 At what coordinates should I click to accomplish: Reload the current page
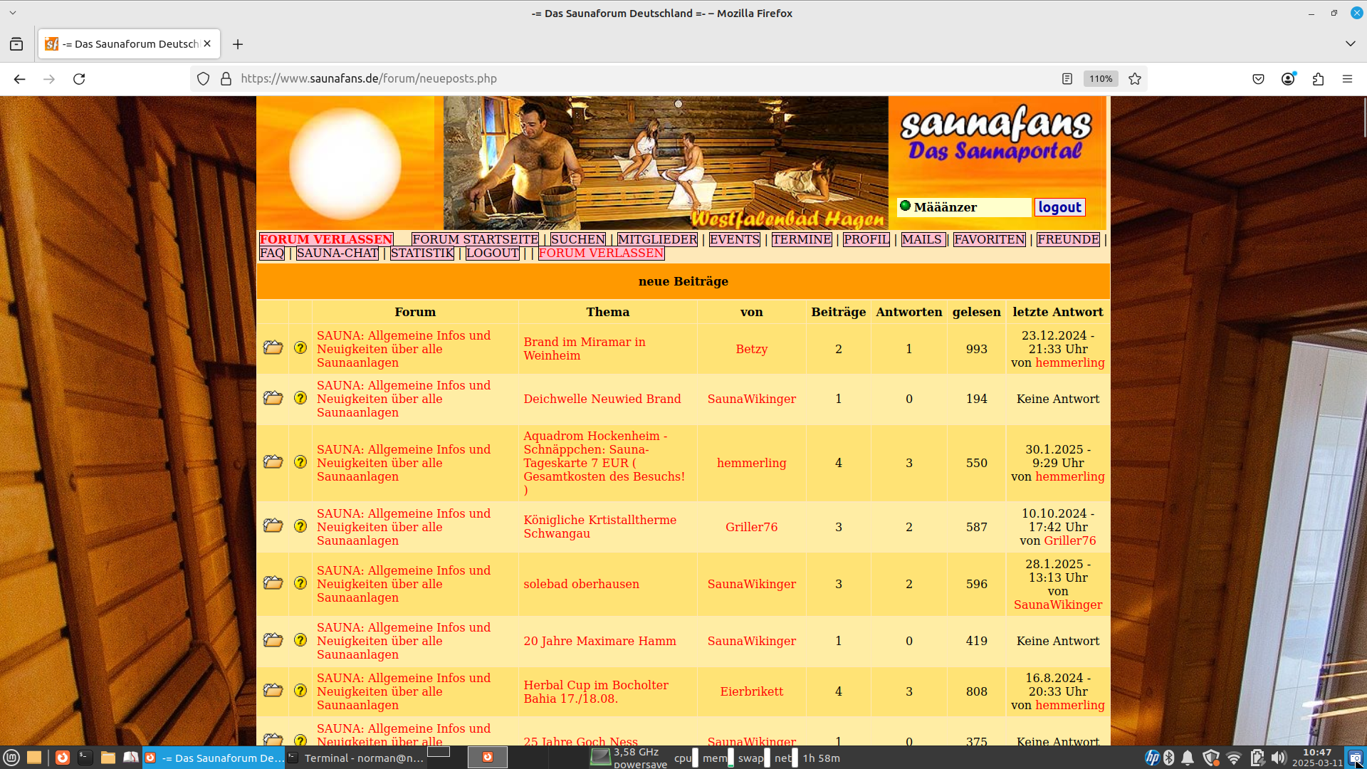79,79
